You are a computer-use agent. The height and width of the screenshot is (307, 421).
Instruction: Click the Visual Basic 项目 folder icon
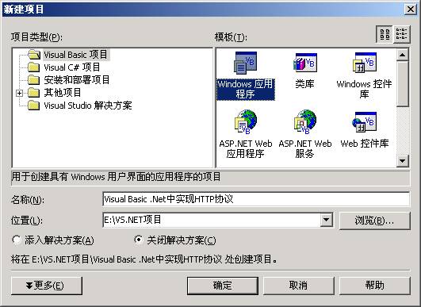[x=34, y=55]
